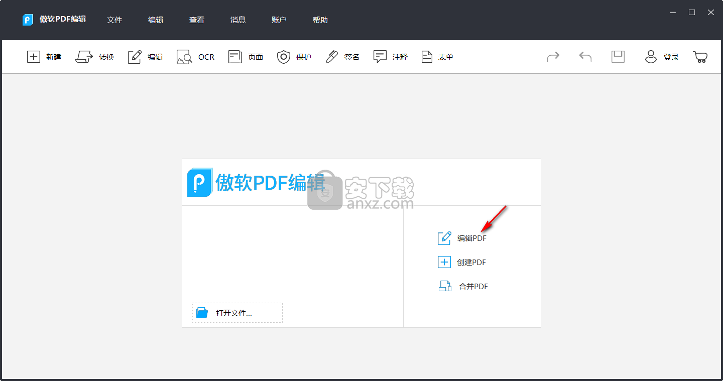723x381 pixels.
Task: Click the undo arrow icon
Action: click(x=585, y=57)
